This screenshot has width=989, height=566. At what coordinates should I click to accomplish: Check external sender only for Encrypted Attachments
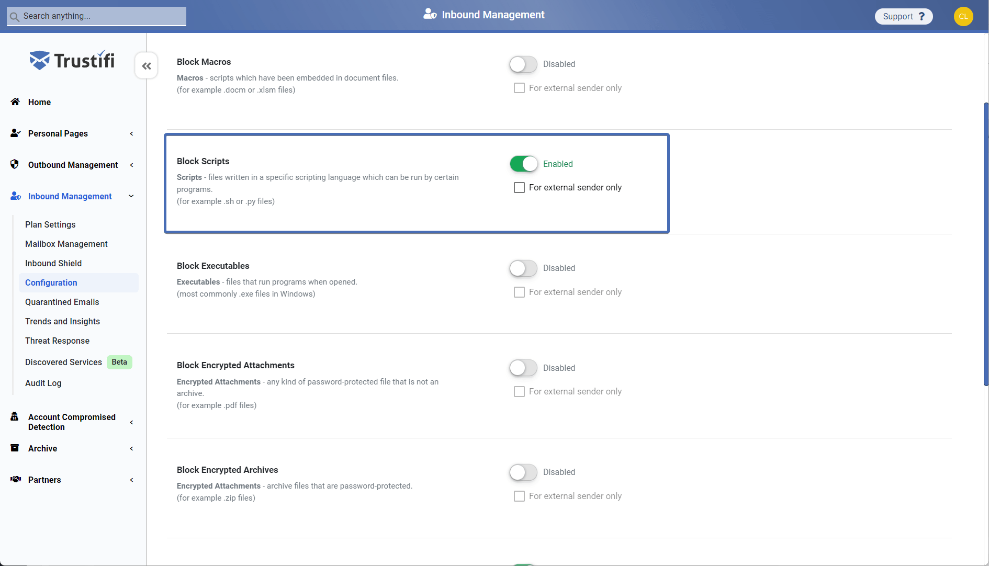click(x=519, y=391)
